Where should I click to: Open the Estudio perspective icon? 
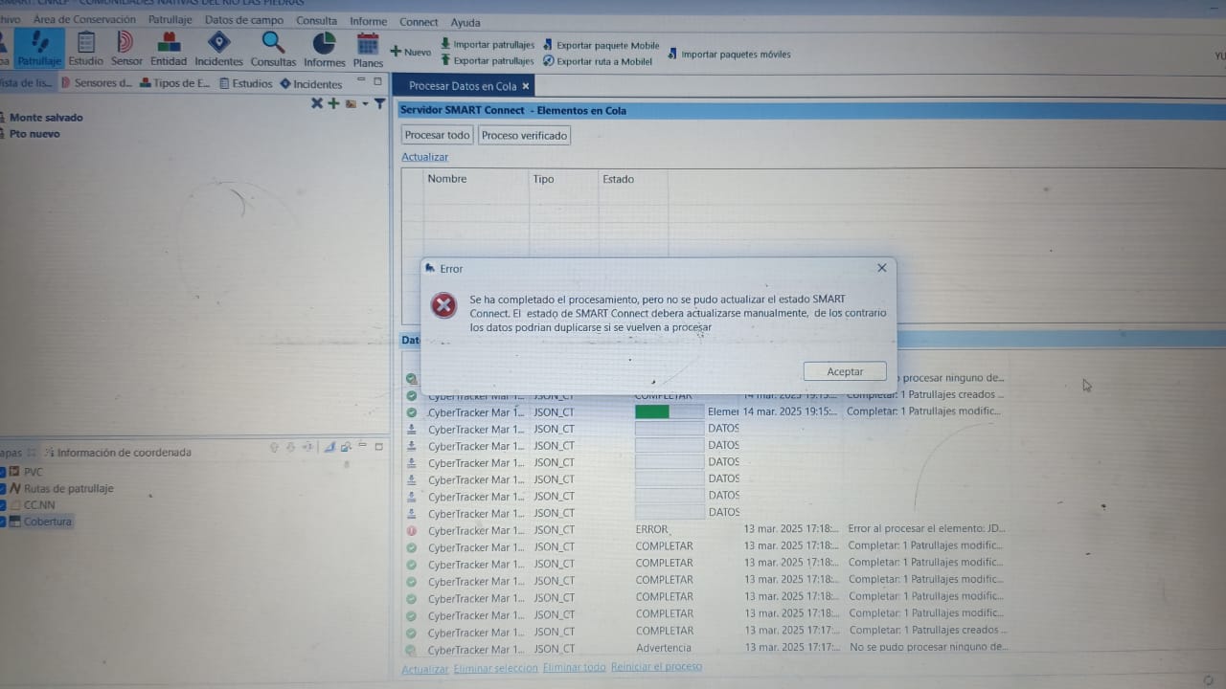pos(85,48)
